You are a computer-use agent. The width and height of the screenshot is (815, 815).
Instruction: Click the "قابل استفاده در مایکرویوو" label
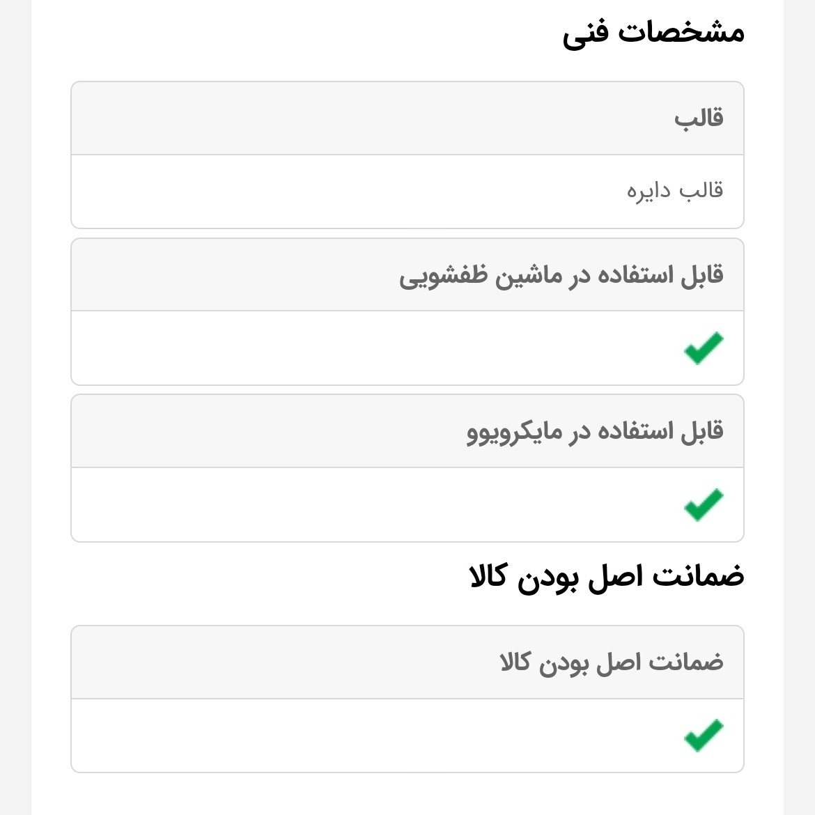(595, 432)
